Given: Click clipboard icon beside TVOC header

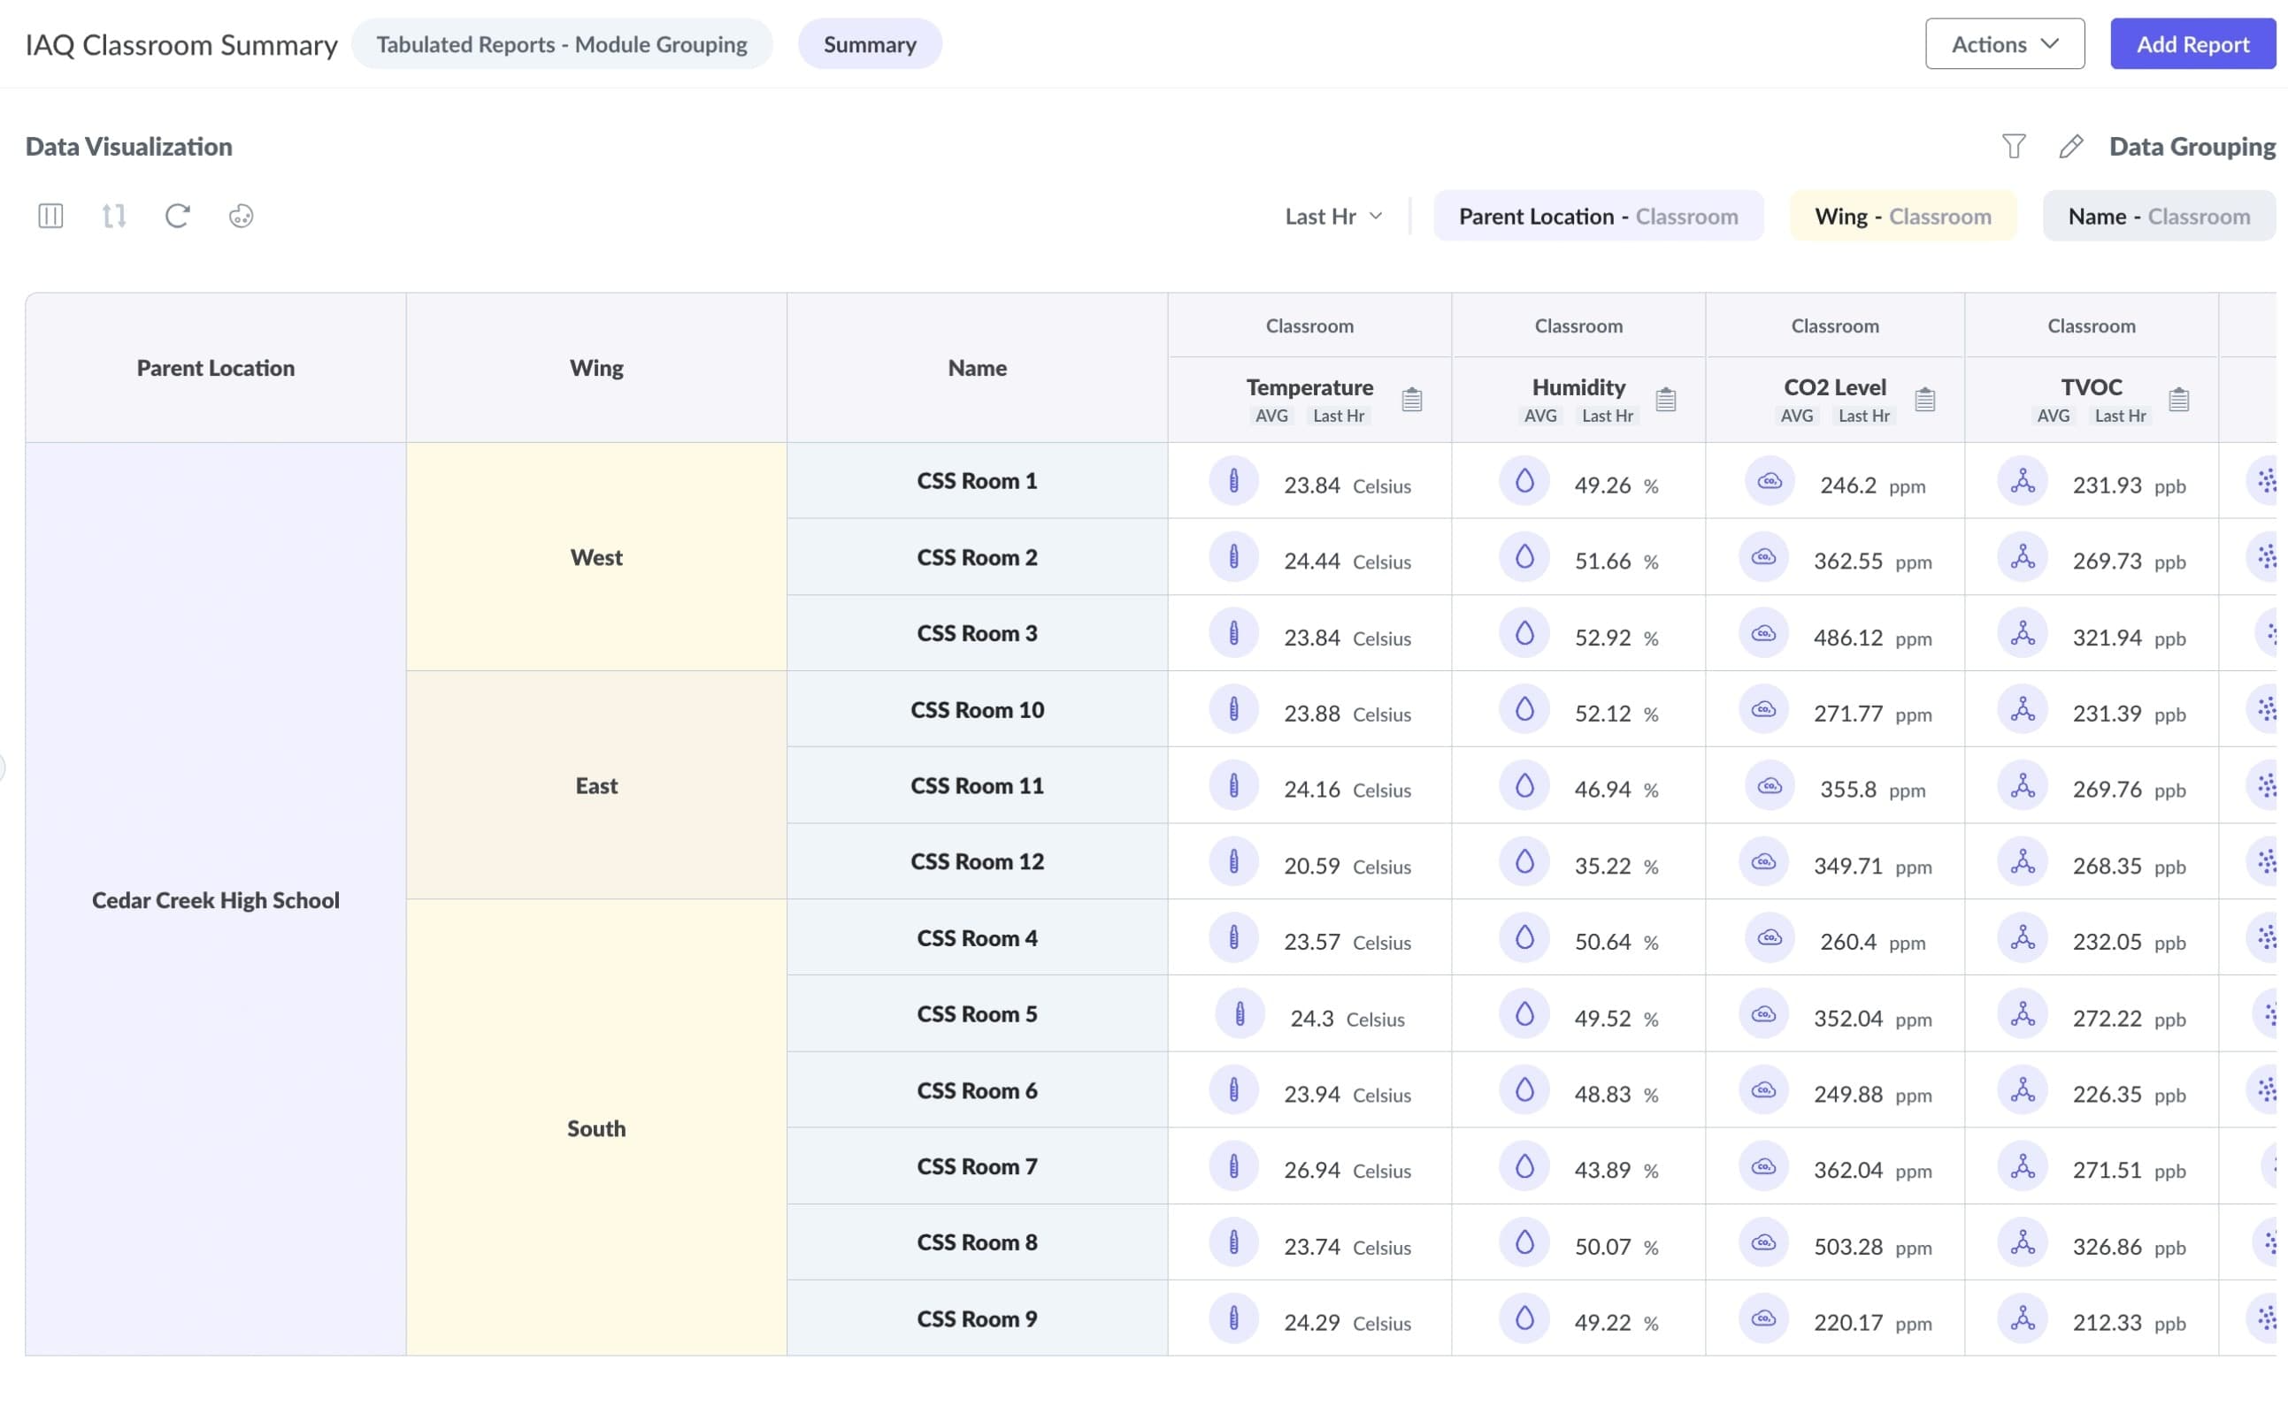Looking at the screenshot, I should (2178, 400).
